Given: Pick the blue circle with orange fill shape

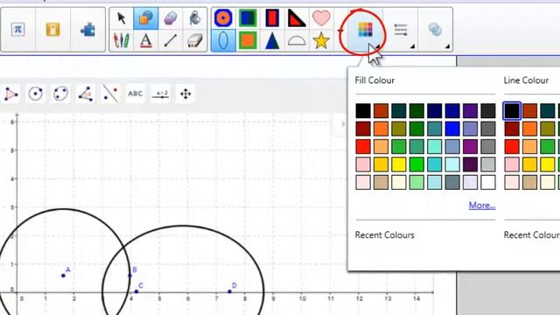Looking at the screenshot, I should pos(223,17).
